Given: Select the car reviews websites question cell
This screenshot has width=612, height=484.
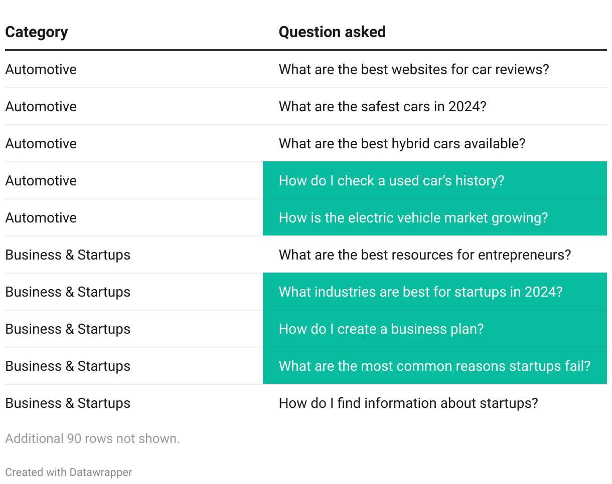Looking at the screenshot, I should 414,69.
